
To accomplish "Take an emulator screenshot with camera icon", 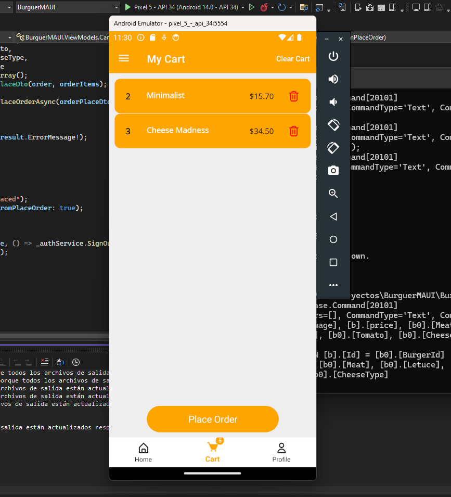I will 333,171.
